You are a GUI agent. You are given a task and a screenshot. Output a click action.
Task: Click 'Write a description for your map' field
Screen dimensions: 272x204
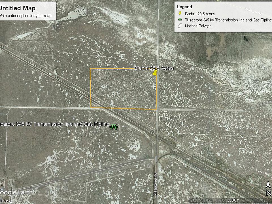[26, 16]
